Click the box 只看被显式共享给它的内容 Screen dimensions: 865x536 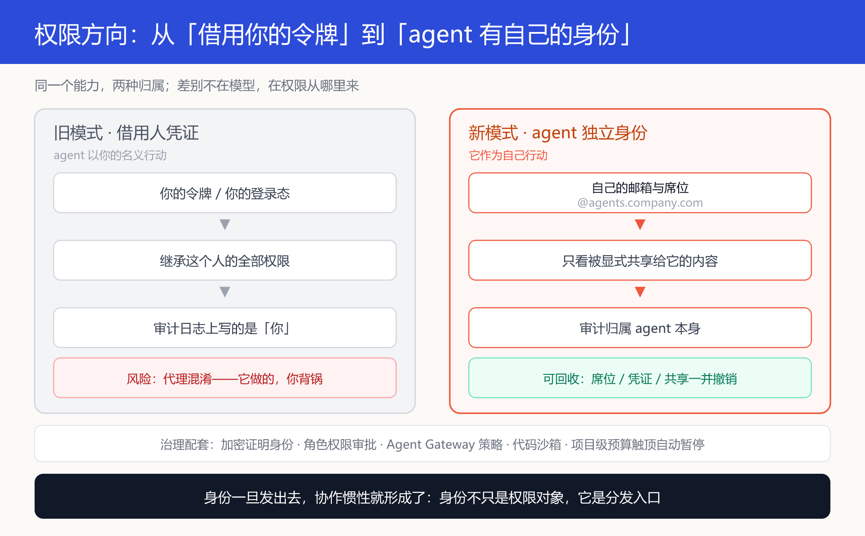click(640, 260)
